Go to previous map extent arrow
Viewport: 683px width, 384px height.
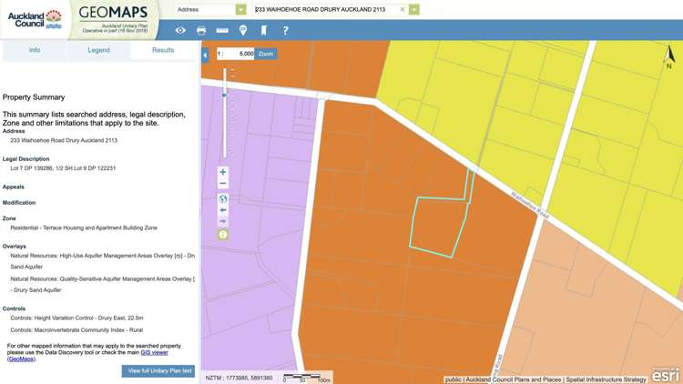click(x=222, y=210)
